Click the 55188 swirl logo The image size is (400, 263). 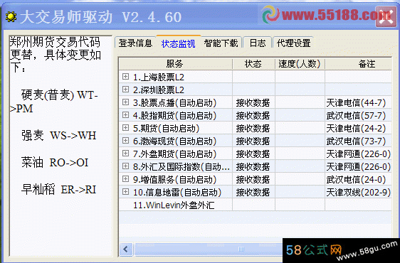(270, 15)
